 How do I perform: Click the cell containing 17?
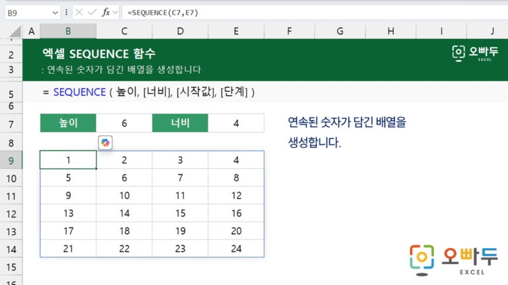click(x=68, y=231)
